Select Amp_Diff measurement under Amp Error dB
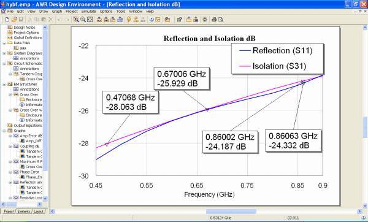 click(34, 141)
